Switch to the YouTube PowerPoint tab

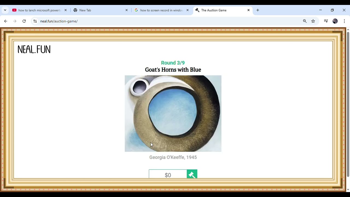(x=40, y=10)
